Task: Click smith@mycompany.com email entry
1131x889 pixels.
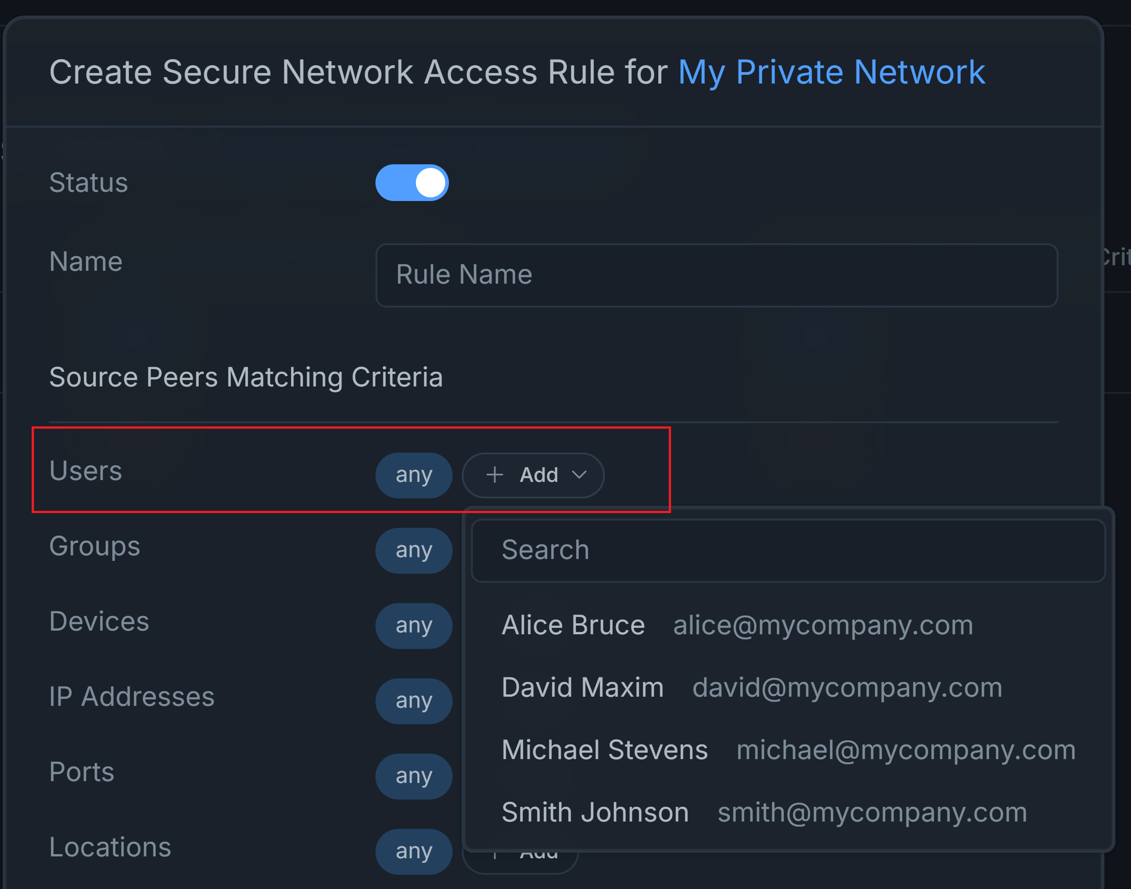Action: (872, 812)
